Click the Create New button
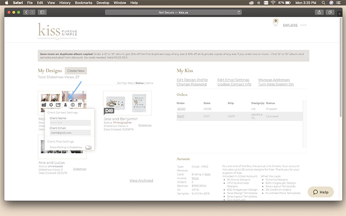 click(x=76, y=71)
